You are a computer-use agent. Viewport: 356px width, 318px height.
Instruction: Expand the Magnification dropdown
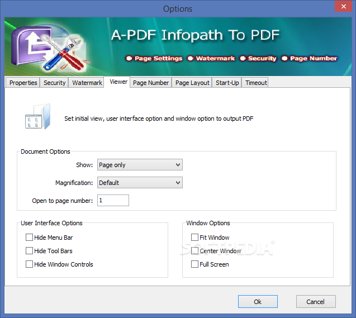(140, 183)
